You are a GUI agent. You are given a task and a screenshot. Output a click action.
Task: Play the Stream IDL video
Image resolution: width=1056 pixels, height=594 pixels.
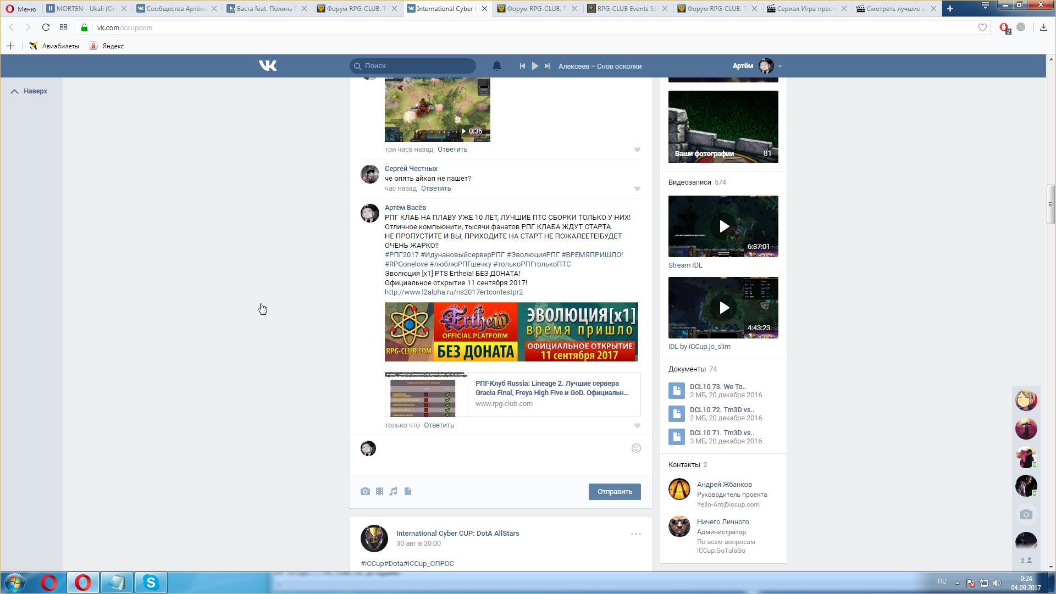point(723,226)
